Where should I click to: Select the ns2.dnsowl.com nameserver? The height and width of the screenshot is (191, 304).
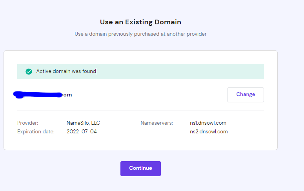(x=209, y=131)
